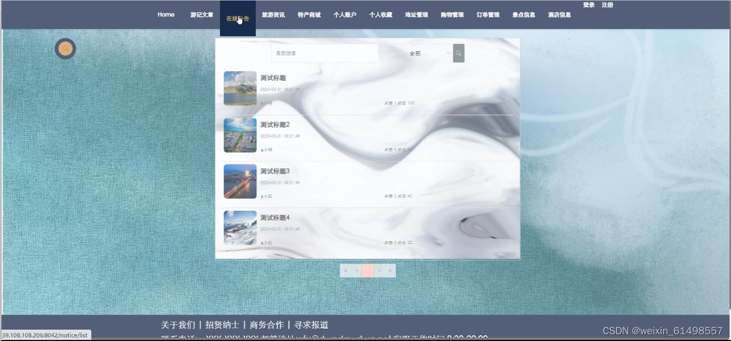The width and height of the screenshot is (731, 341).
Task: Open the 特产商城 menu item
Action: coord(309,15)
